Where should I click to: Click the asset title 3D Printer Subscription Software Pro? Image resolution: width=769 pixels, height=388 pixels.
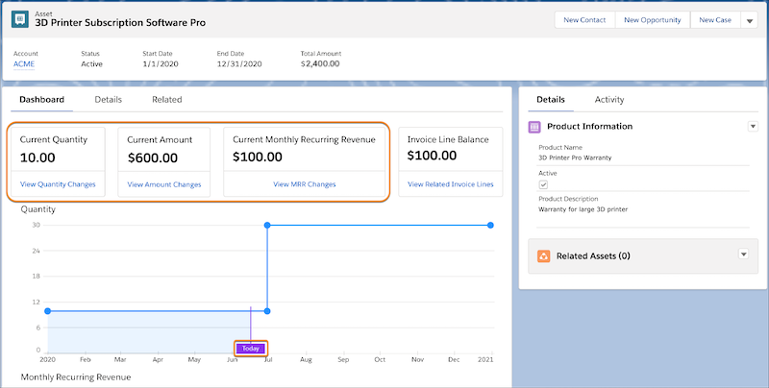click(x=120, y=22)
